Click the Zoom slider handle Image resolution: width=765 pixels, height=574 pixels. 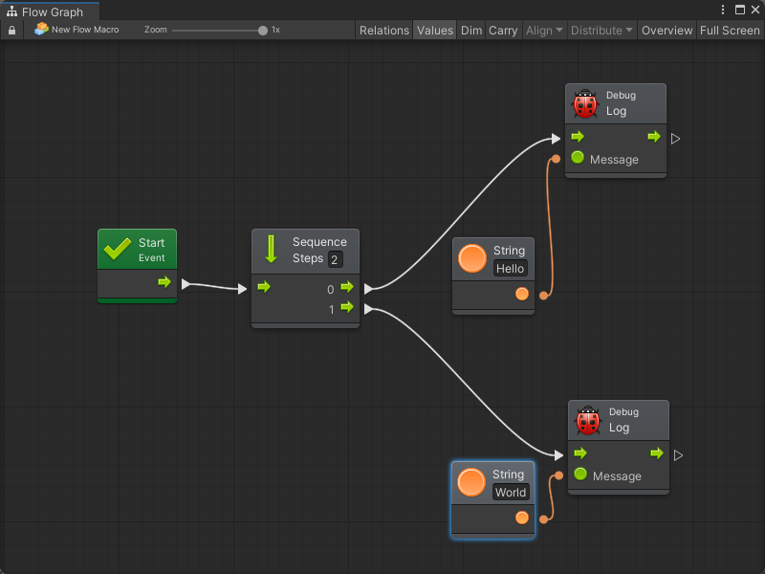point(263,31)
